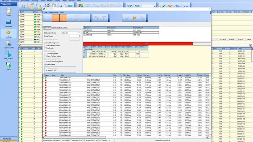The image size is (253, 142).
Task: Click the colored picture icon in main toolbar
Action: (x=81, y=6)
